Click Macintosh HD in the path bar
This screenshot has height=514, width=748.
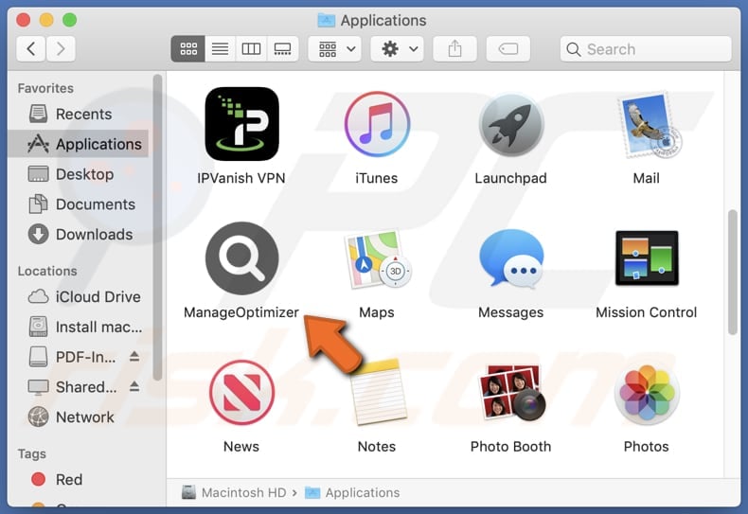pyautogui.click(x=234, y=492)
